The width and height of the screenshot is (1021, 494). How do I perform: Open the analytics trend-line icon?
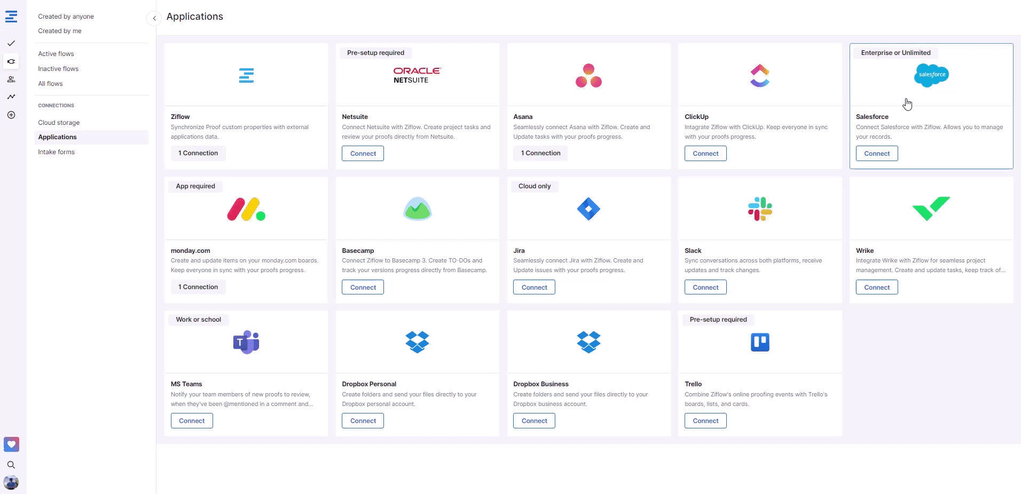coord(11,97)
